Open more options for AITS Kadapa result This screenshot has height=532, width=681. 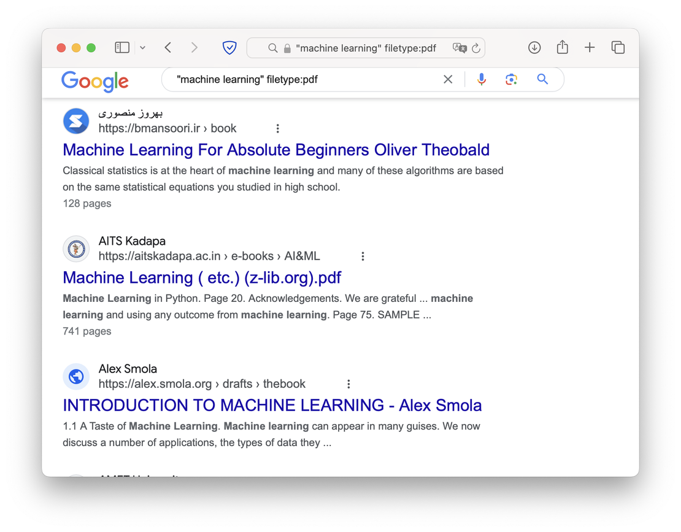click(x=363, y=256)
